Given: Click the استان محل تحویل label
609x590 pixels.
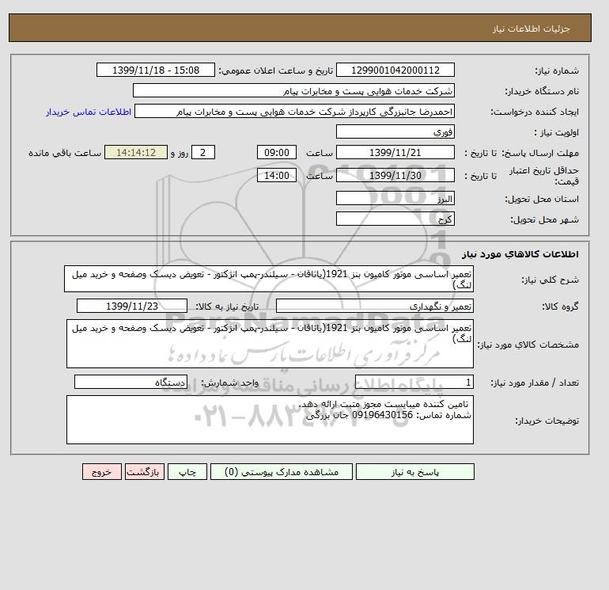Looking at the screenshot, I should [542, 199].
